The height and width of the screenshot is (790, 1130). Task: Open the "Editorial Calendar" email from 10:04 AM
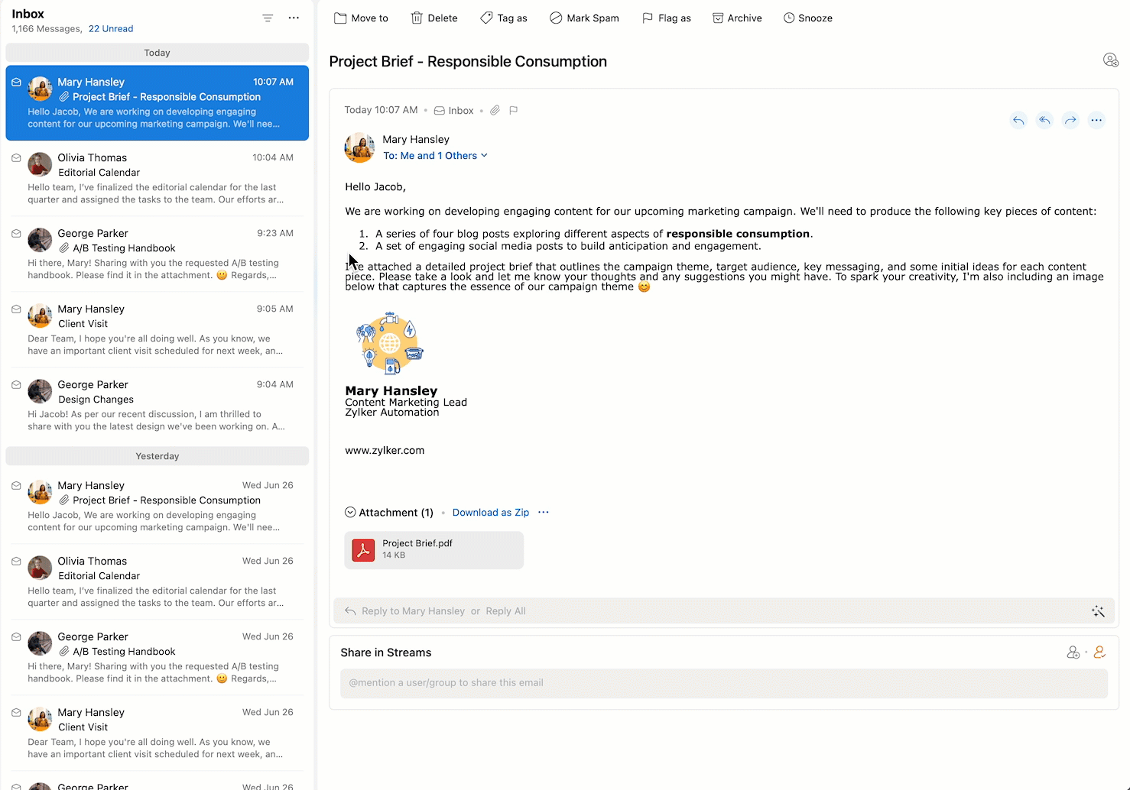(157, 179)
